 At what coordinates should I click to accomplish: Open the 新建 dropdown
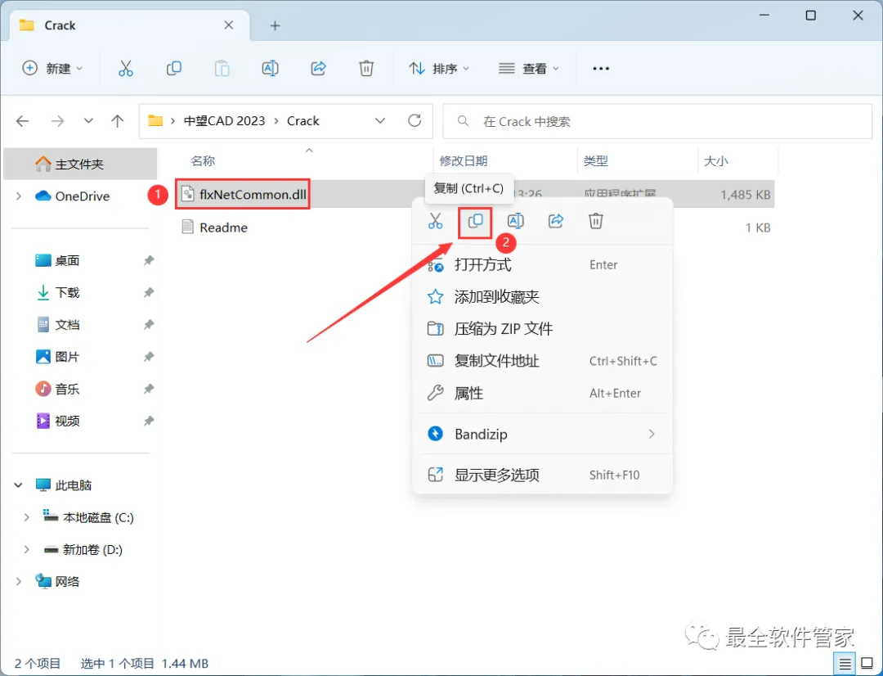pyautogui.click(x=52, y=68)
